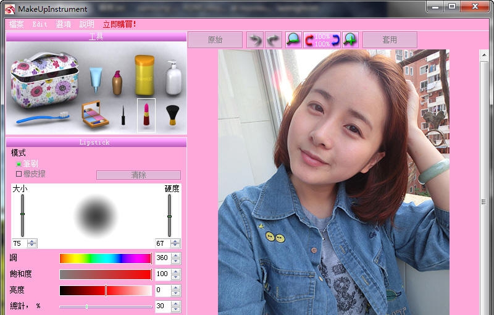The width and height of the screenshot is (494, 315).
Task: Click the 原始 original button
Action: coord(215,40)
